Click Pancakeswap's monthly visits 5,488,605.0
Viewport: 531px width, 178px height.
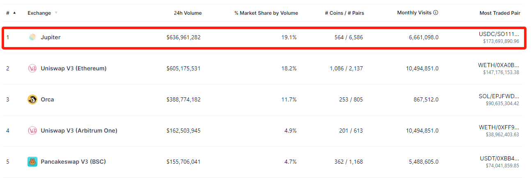tap(423, 162)
